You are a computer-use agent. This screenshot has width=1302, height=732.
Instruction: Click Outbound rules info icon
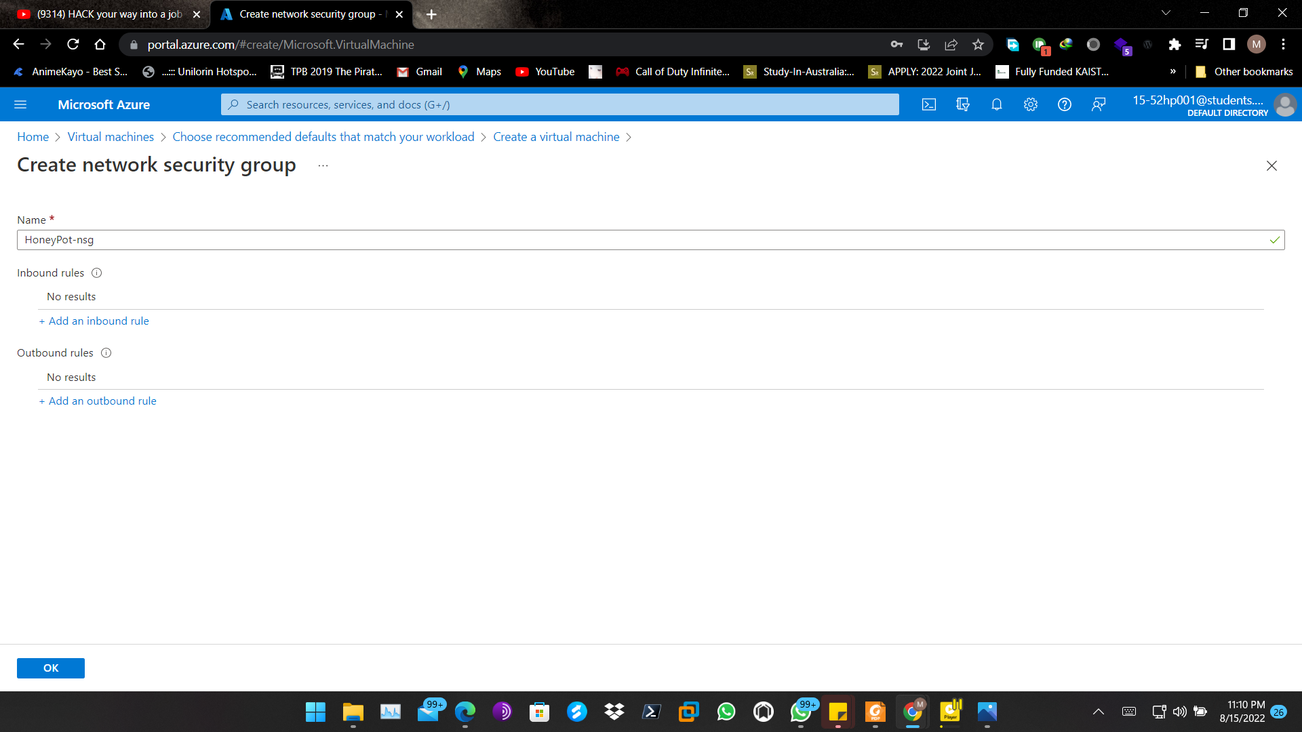pos(106,352)
